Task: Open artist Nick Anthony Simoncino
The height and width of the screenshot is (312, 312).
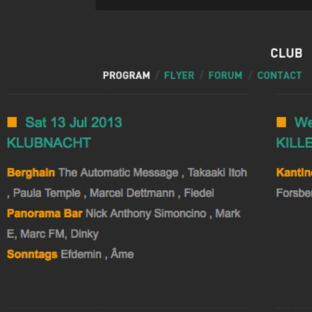Action: 146,213
